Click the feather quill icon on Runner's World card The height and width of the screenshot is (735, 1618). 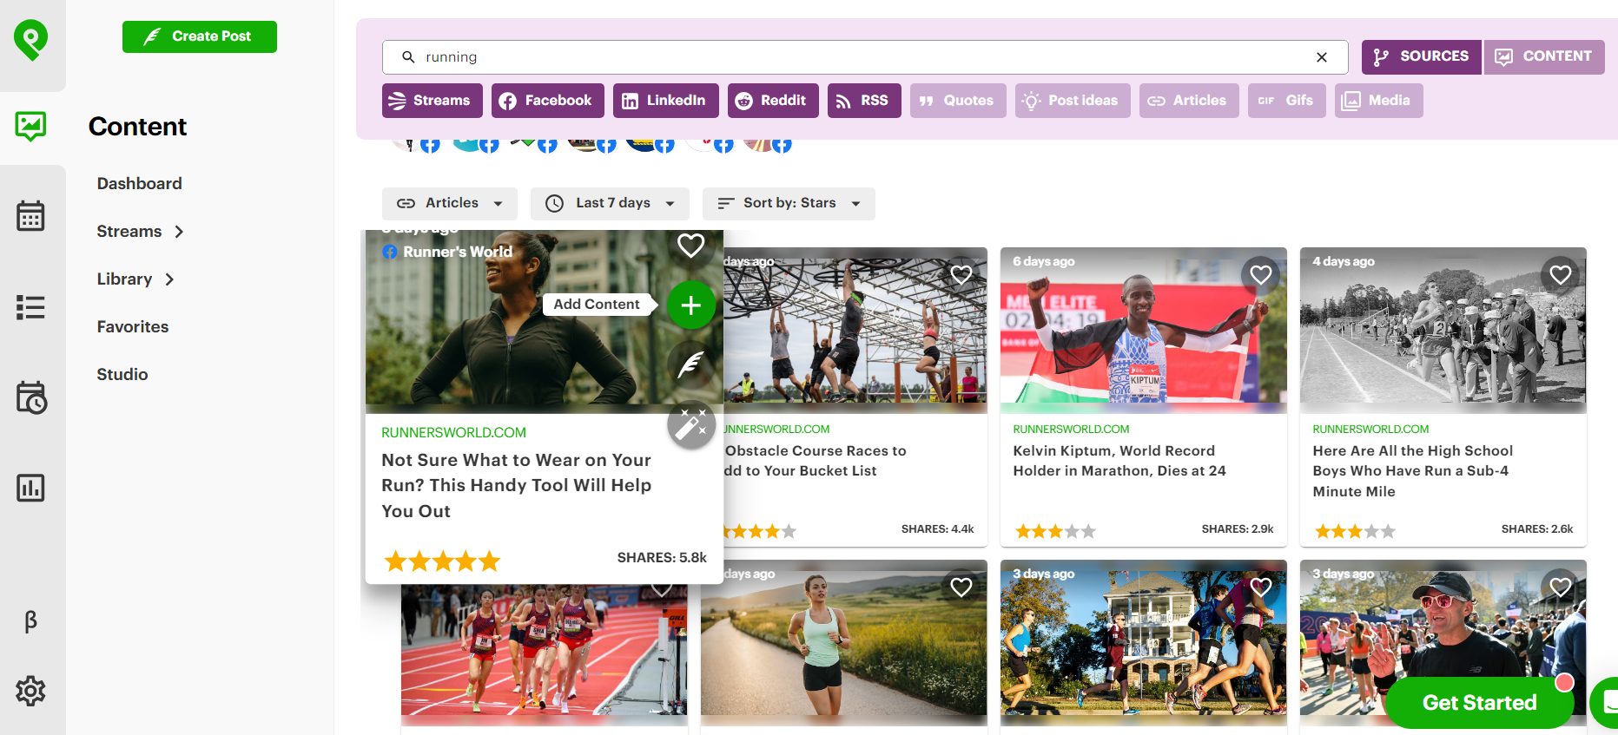coord(690,365)
